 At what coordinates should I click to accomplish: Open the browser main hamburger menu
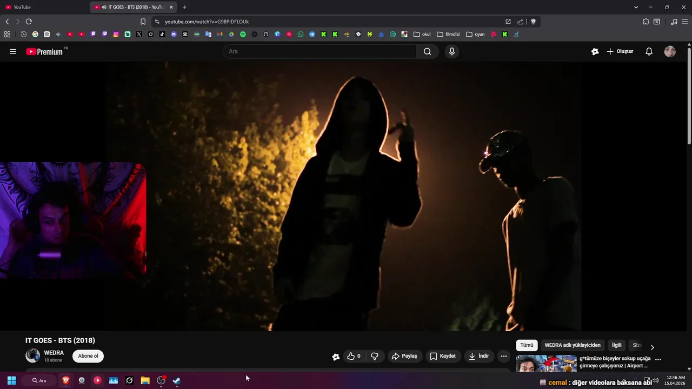pyautogui.click(x=685, y=22)
